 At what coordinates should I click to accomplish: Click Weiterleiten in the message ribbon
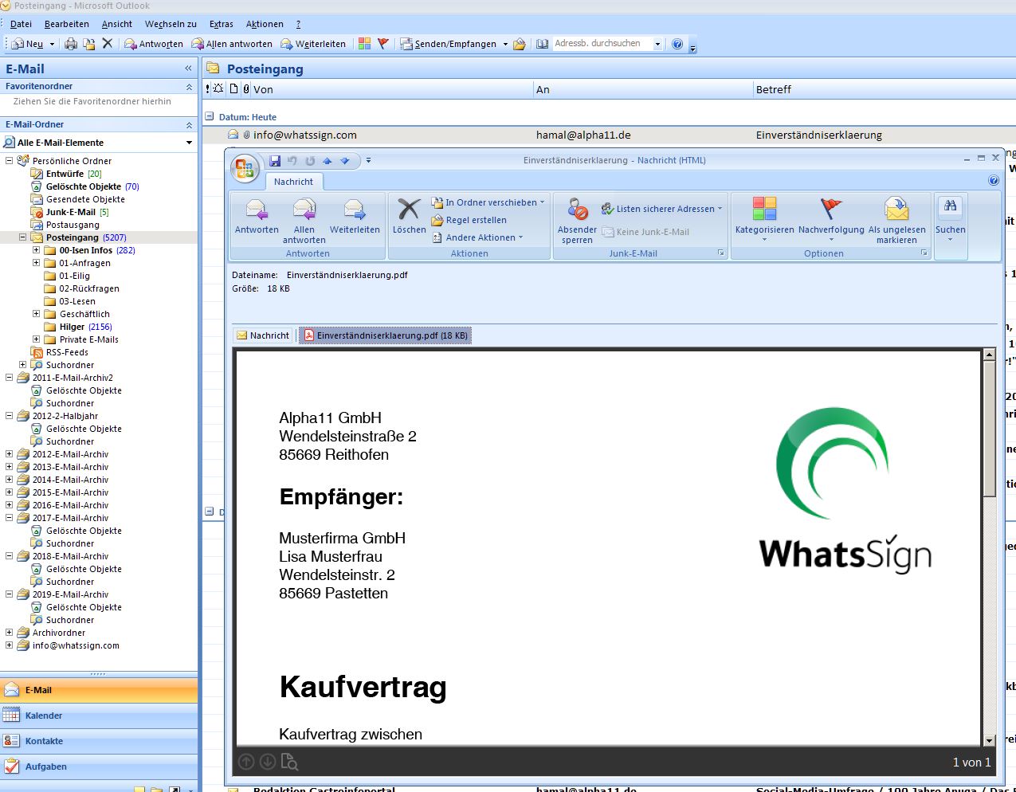click(355, 217)
